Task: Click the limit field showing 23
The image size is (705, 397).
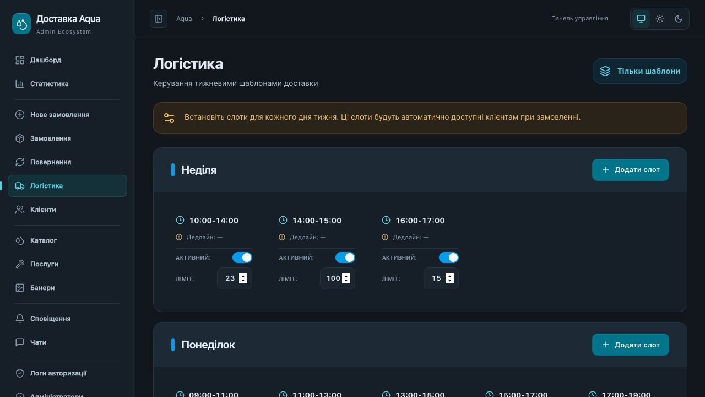Action: tap(235, 278)
